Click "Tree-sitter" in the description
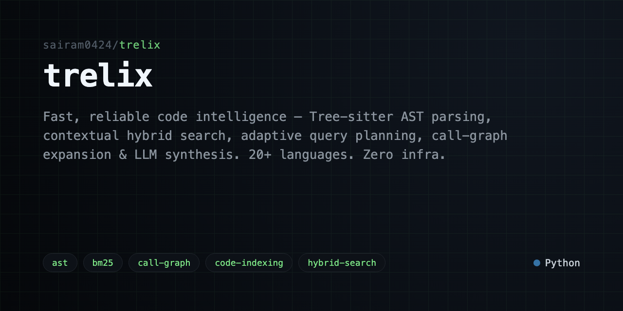 click(351, 117)
